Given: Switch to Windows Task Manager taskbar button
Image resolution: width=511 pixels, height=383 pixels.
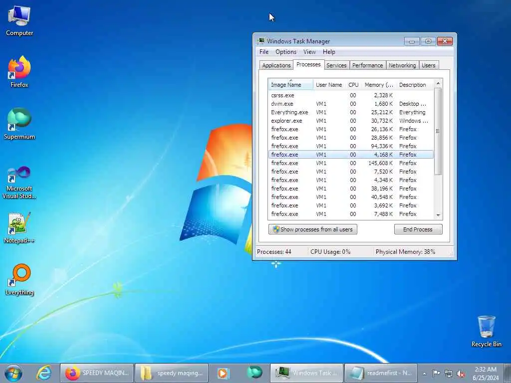Looking at the screenshot, I should pyautogui.click(x=307, y=373).
